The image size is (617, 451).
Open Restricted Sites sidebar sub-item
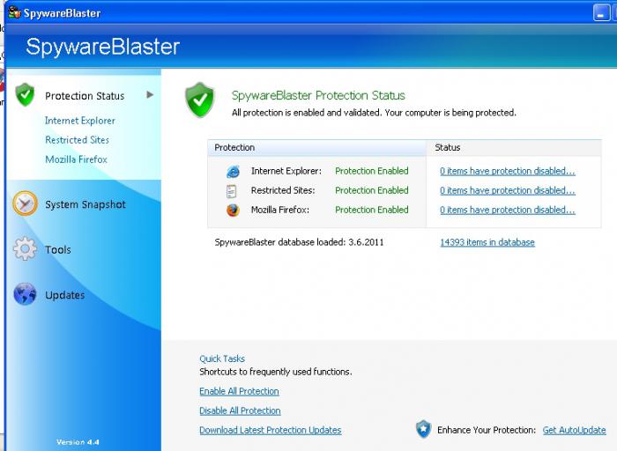click(77, 140)
